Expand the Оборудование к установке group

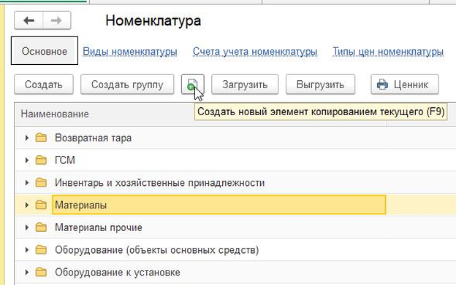coord(27,272)
